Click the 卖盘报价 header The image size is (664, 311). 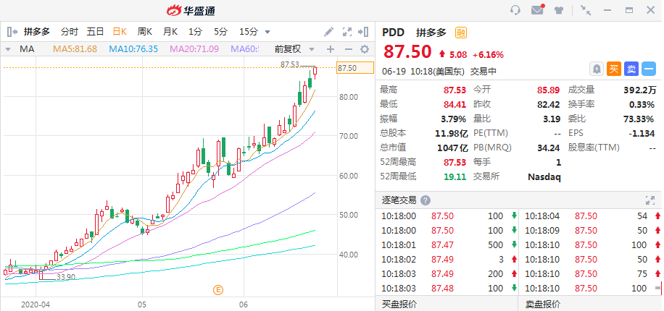click(x=543, y=304)
